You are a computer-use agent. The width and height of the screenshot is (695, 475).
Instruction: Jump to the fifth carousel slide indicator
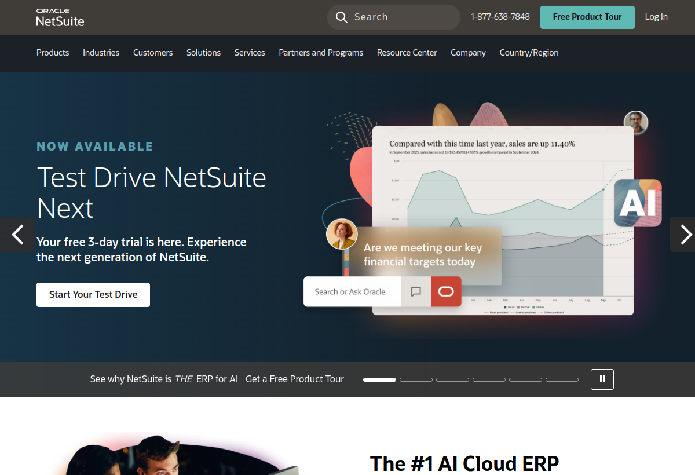525,379
